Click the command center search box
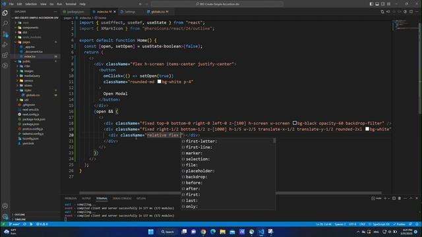 click(x=217, y=4)
